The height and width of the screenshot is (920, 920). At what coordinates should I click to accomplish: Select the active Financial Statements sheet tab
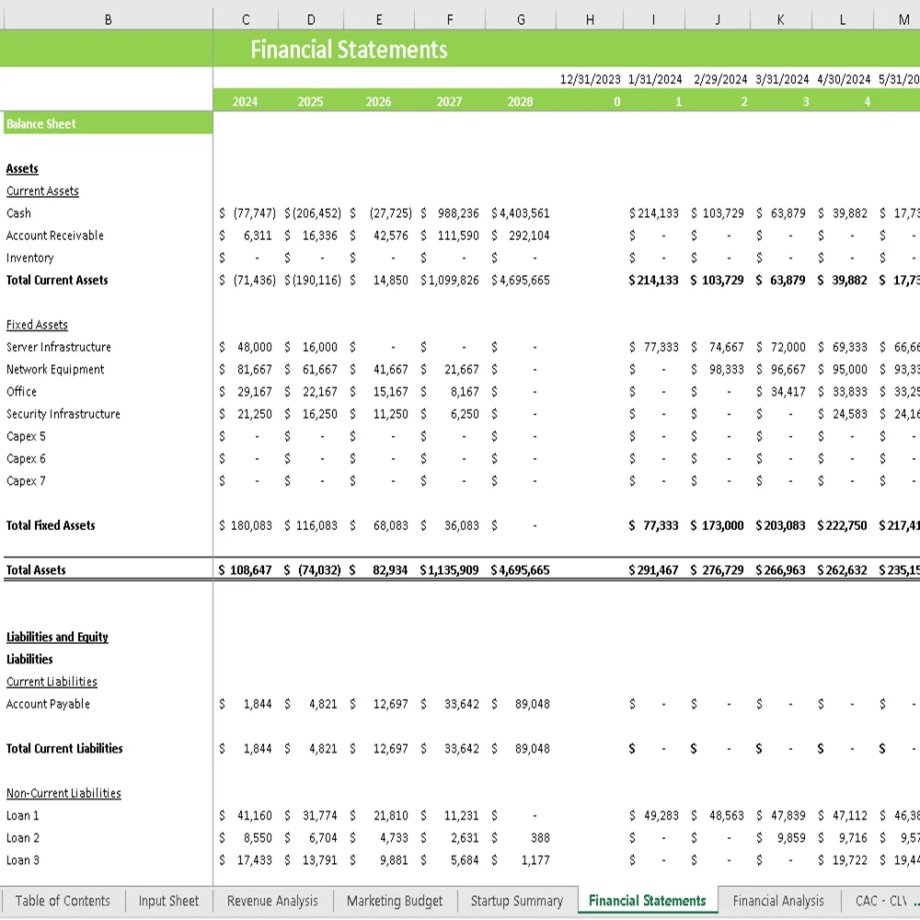click(647, 901)
